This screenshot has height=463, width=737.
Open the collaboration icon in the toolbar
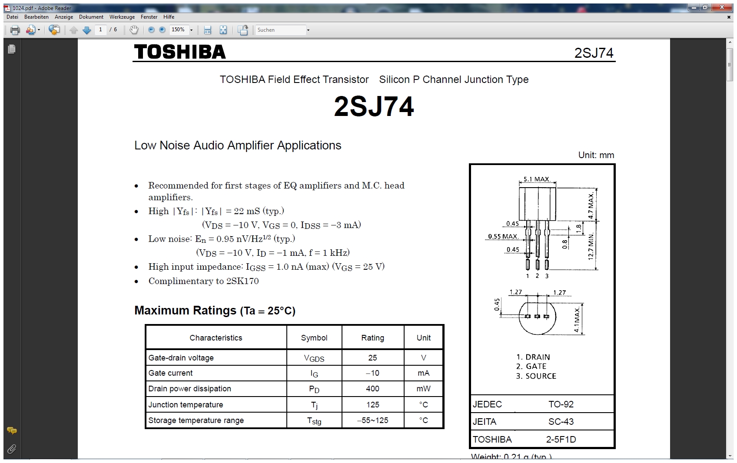point(30,30)
